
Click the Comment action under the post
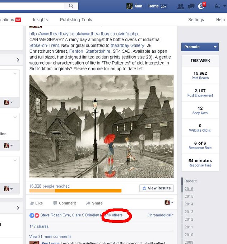pos(65,203)
